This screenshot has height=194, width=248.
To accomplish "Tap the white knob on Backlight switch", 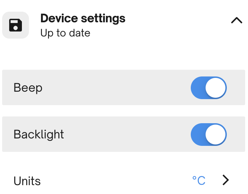I will coord(215,135).
